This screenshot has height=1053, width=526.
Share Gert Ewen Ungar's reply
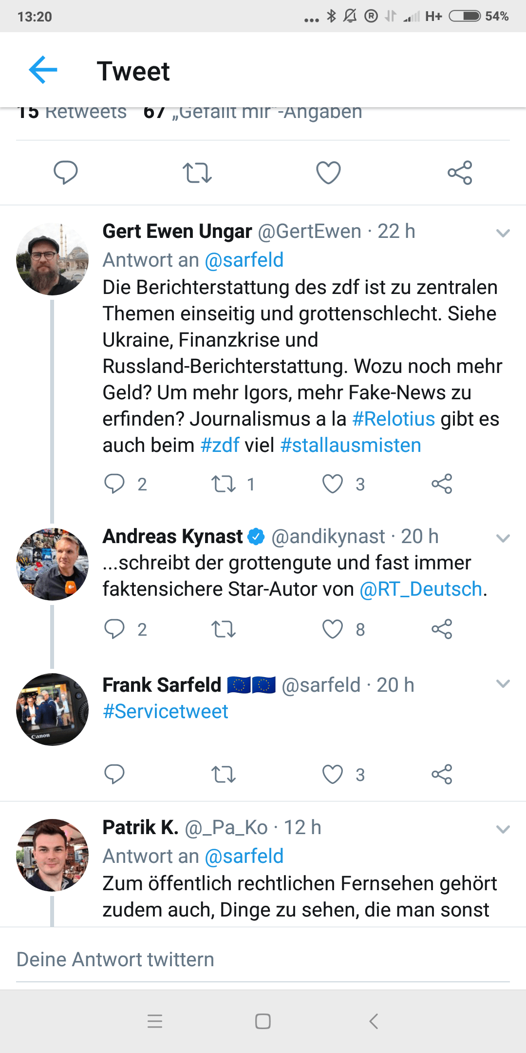(x=442, y=484)
